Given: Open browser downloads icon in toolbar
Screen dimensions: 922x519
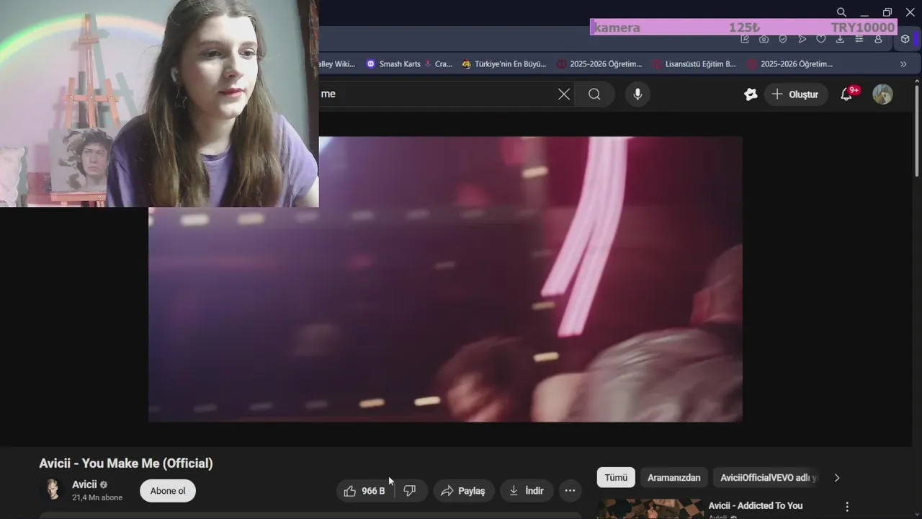Looking at the screenshot, I should pyautogui.click(x=840, y=39).
